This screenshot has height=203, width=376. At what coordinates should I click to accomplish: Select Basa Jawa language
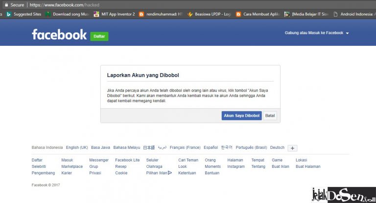tap(100, 147)
